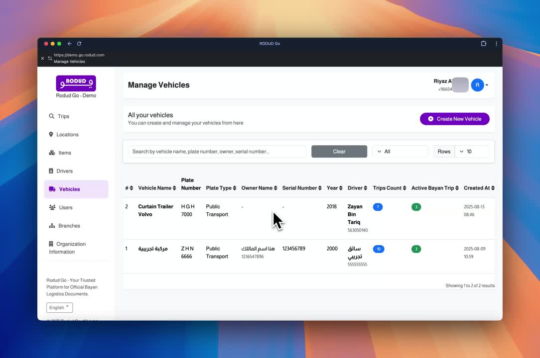Open the English language selector
This screenshot has width=540, height=358.
[60, 307]
